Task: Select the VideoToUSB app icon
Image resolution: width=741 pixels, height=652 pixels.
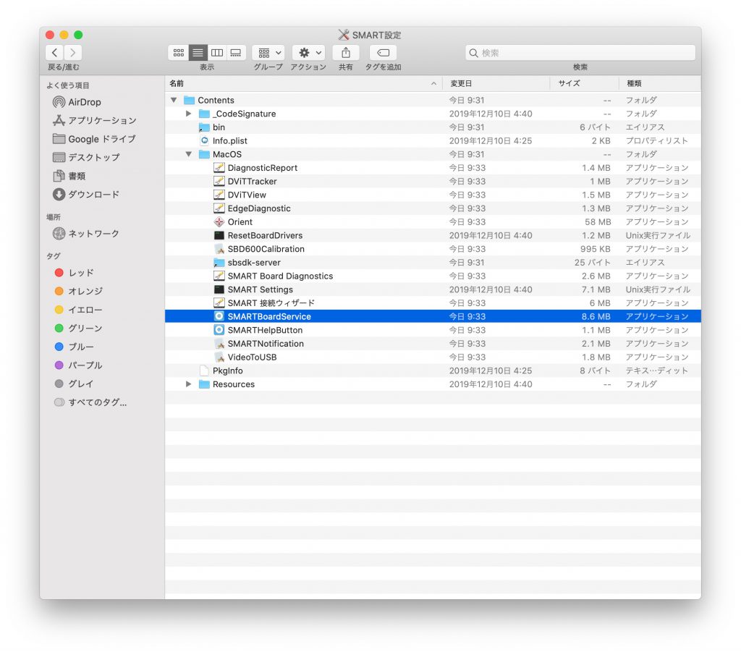Action: 219,357
